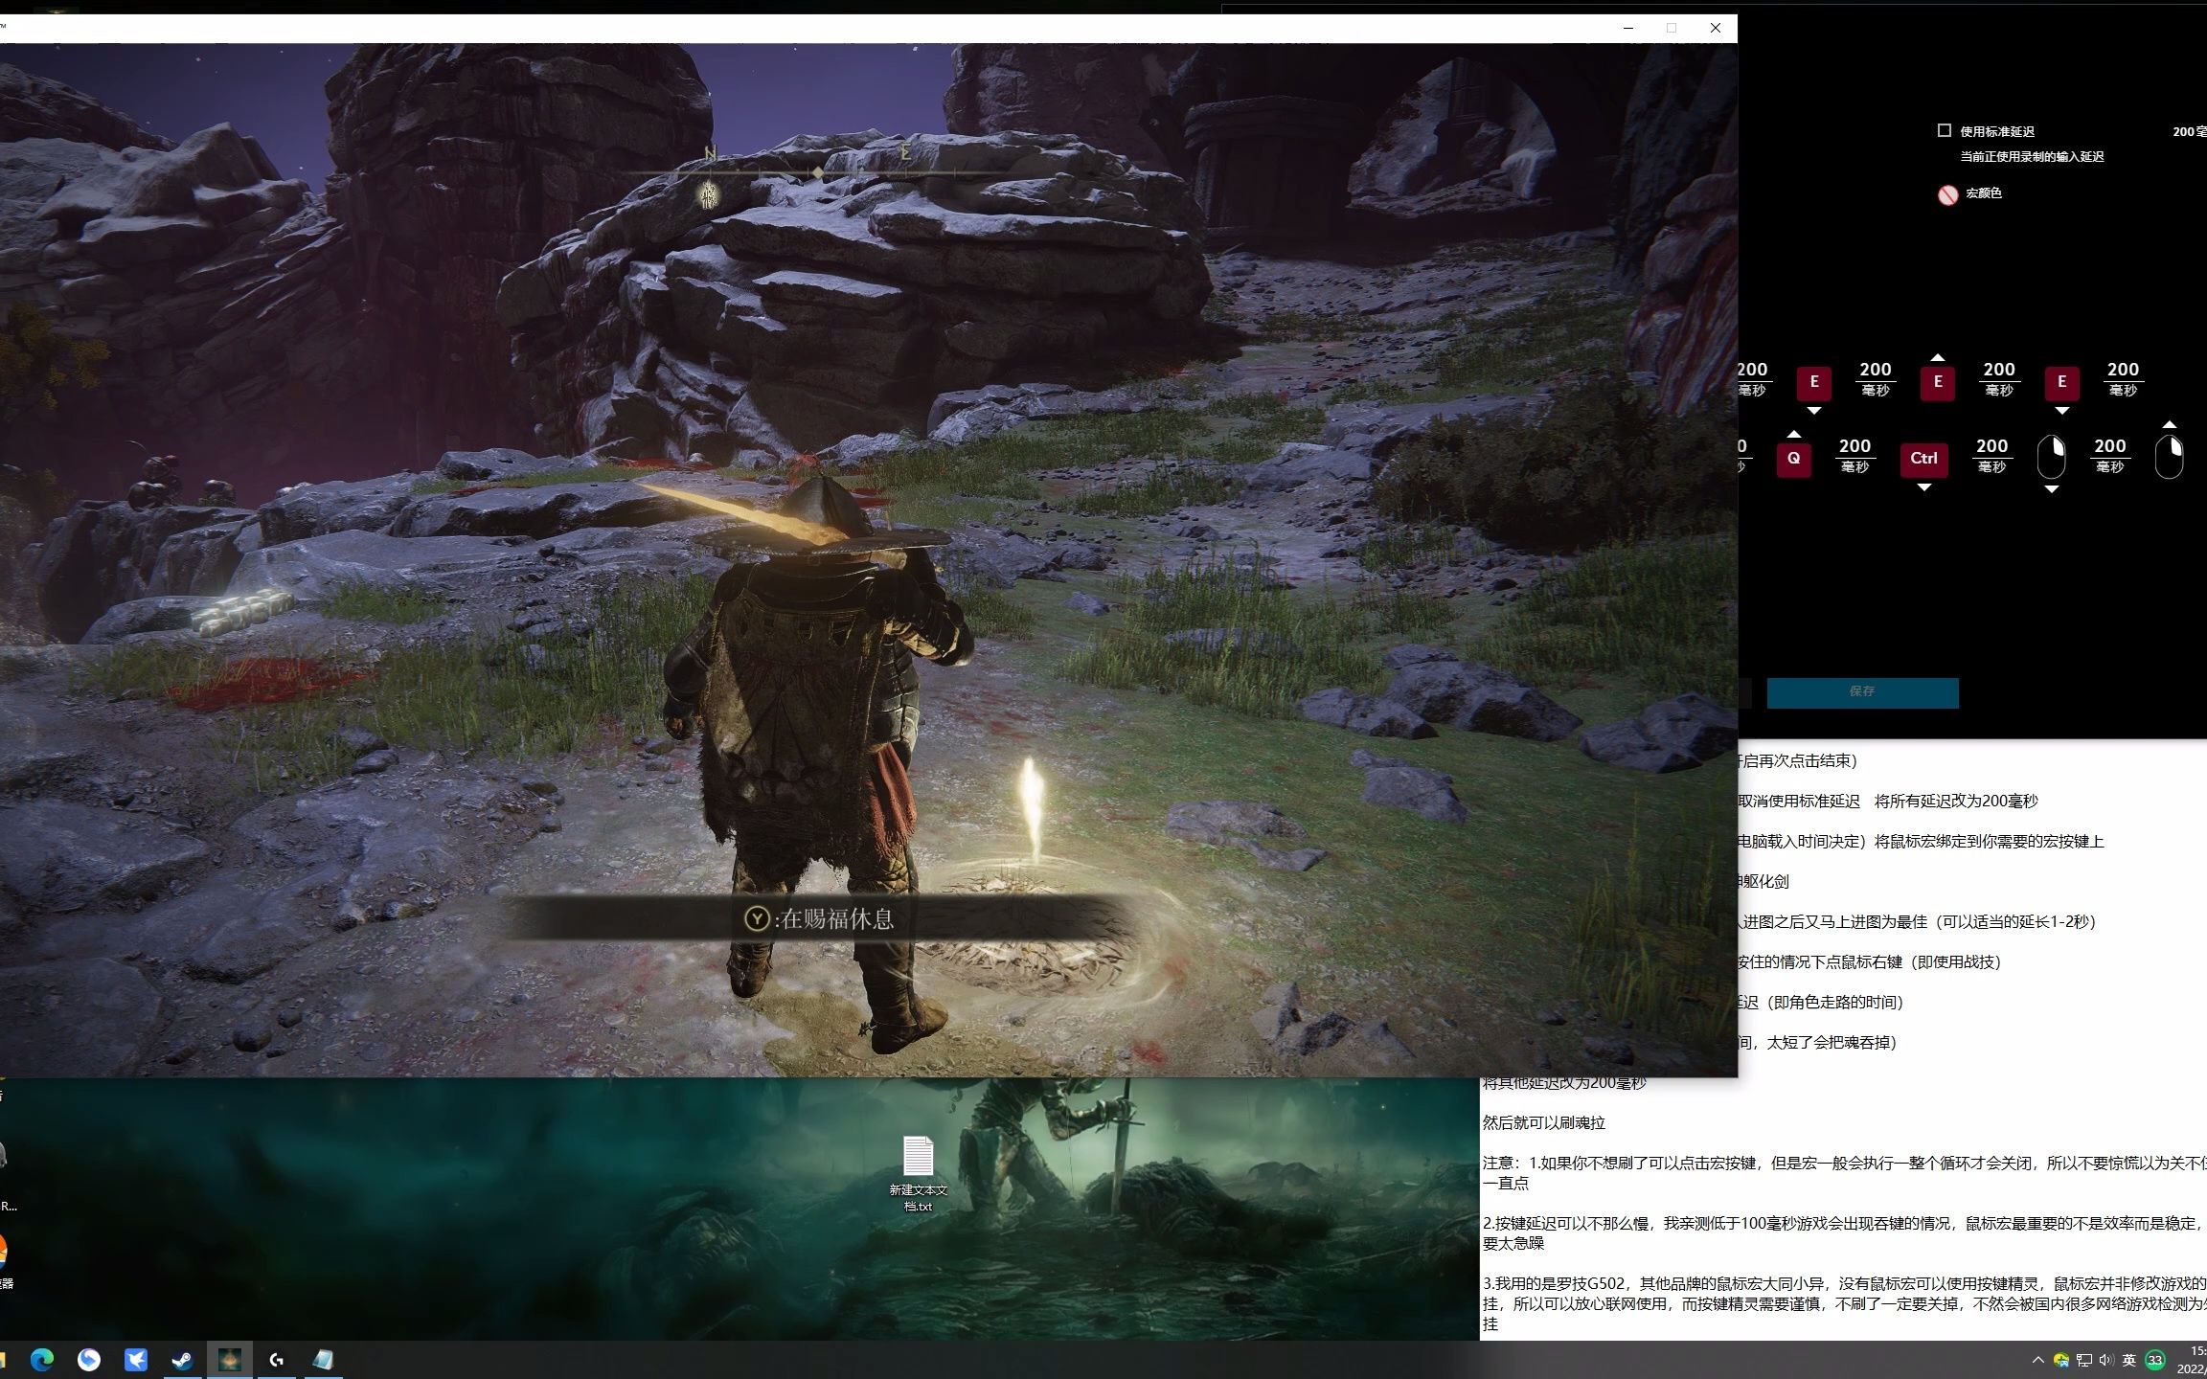This screenshot has height=1379, width=2207.
Task: Select the E key-up macro step
Action: pos(1937,381)
